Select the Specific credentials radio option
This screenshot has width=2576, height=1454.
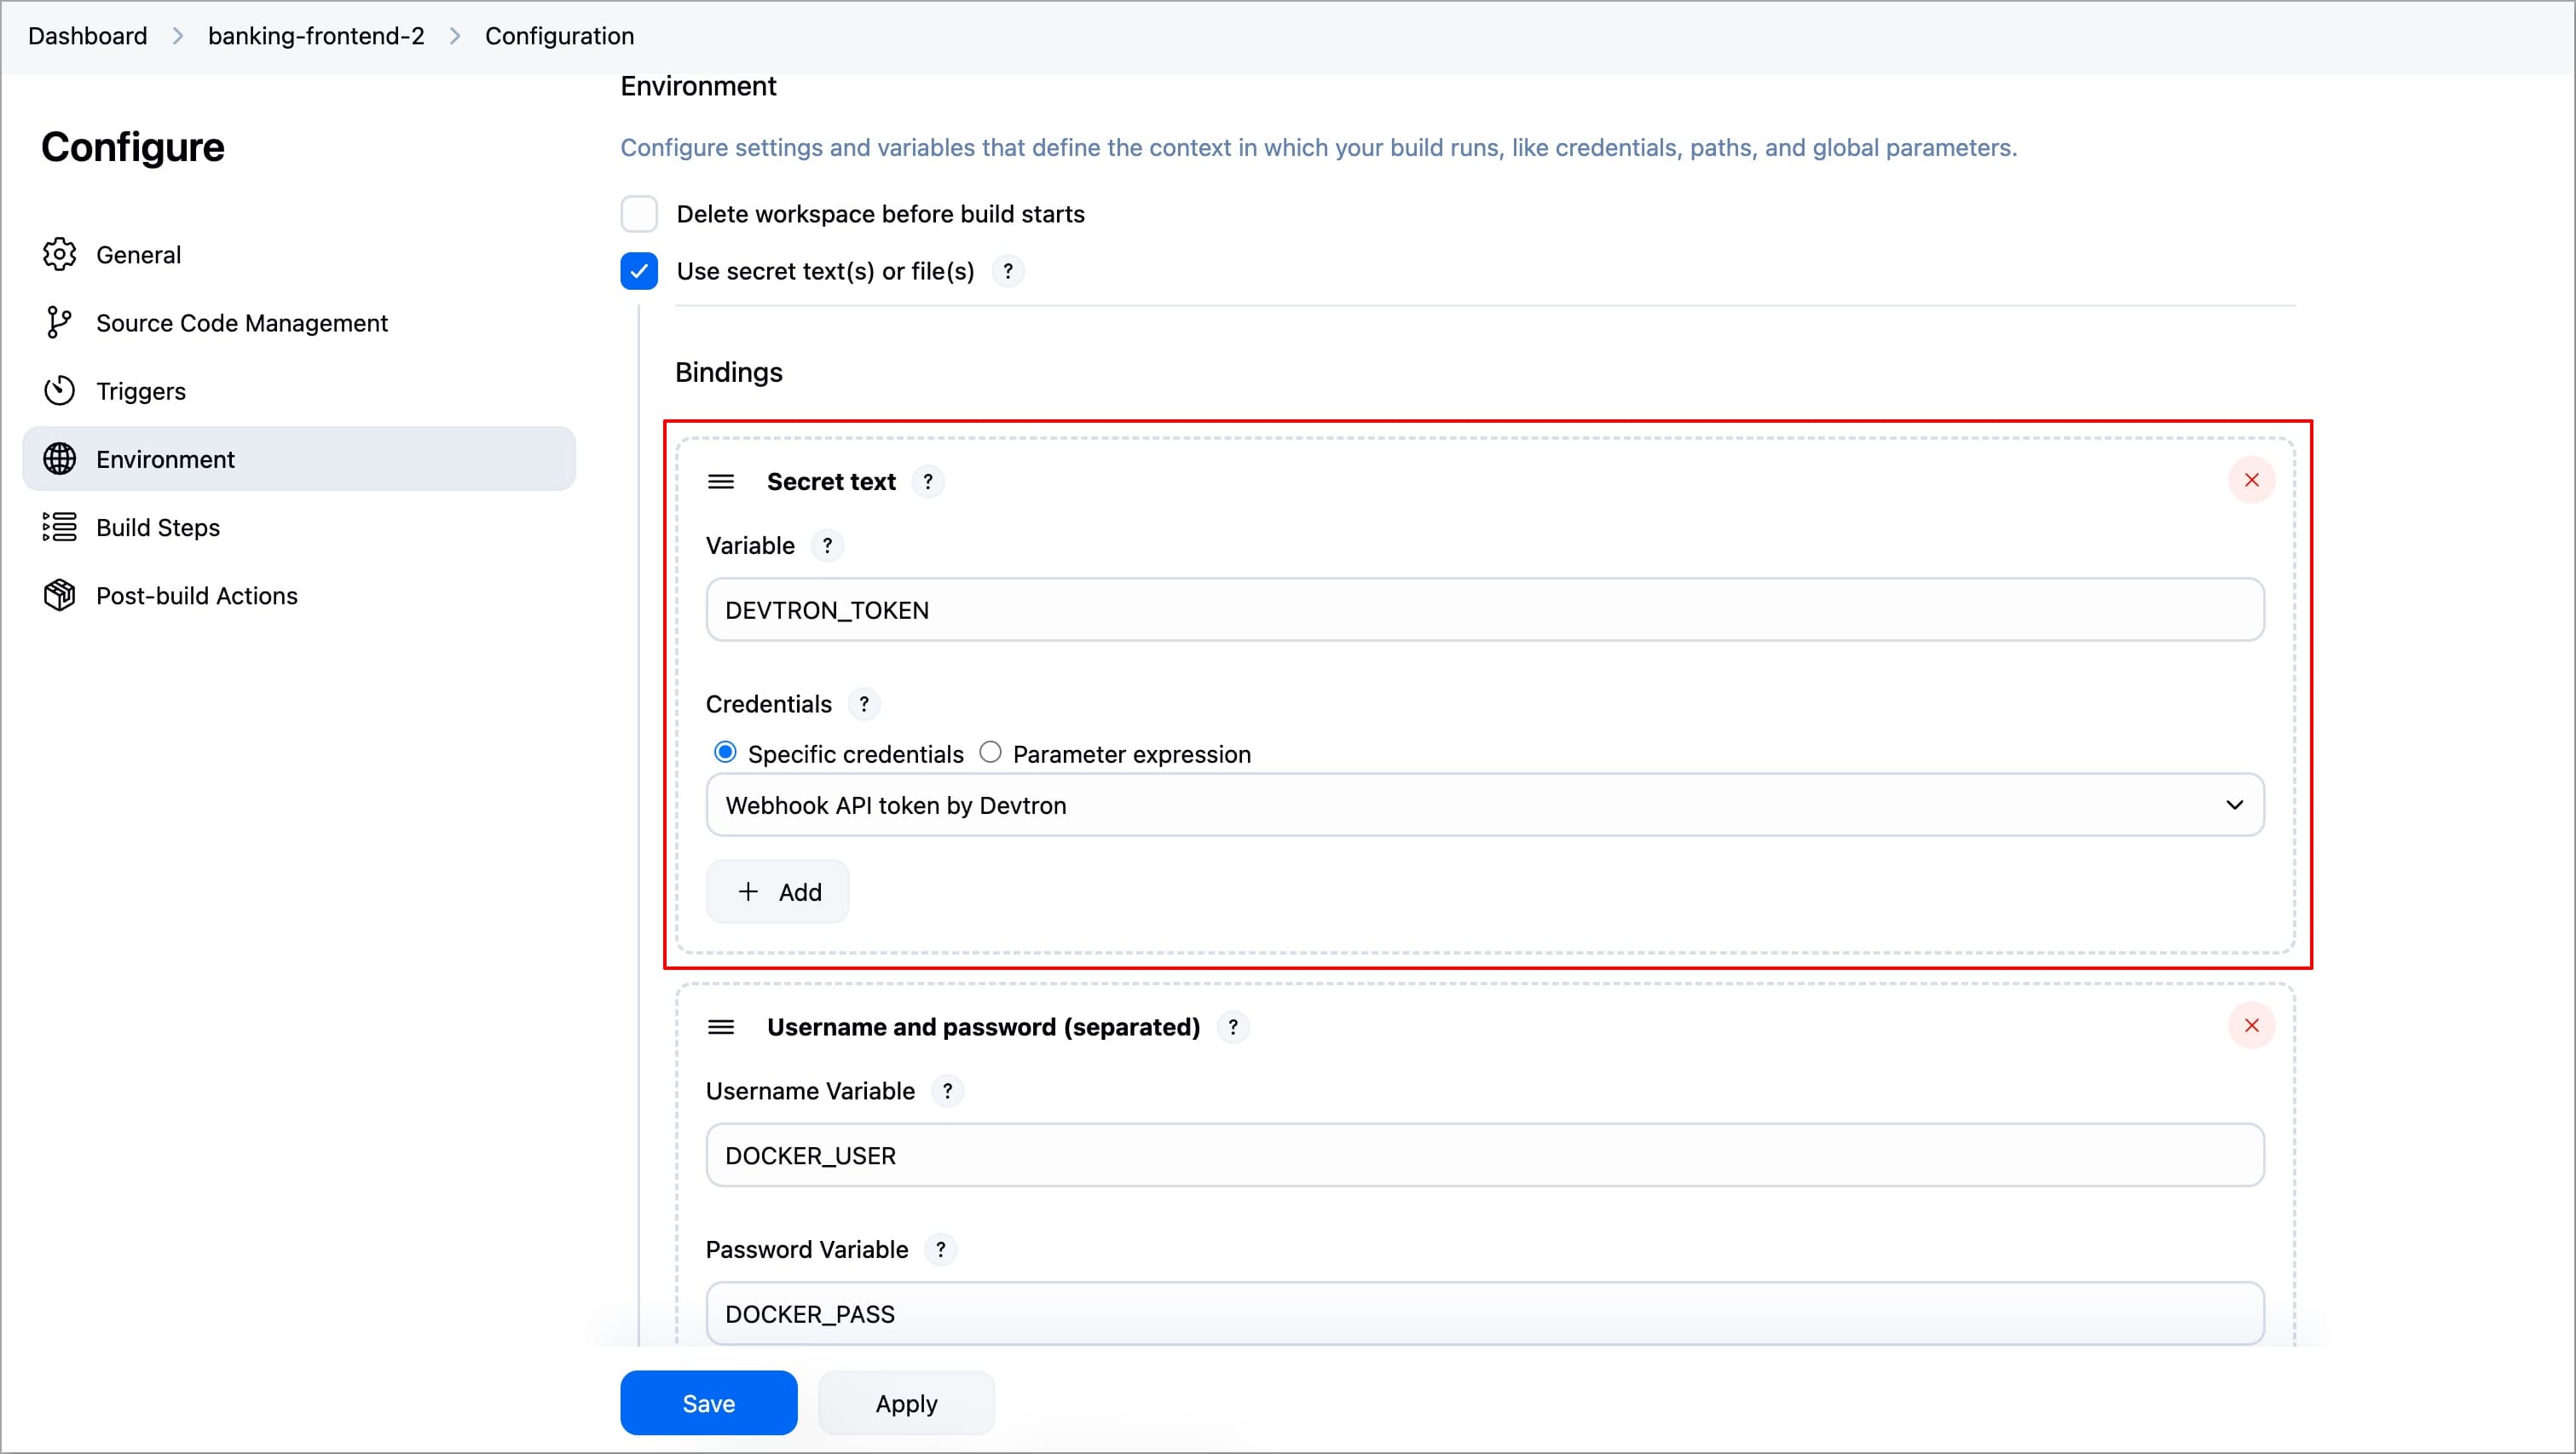pyautogui.click(x=725, y=752)
